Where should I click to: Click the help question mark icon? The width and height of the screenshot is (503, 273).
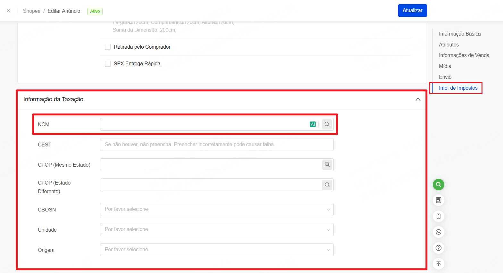[x=438, y=248]
